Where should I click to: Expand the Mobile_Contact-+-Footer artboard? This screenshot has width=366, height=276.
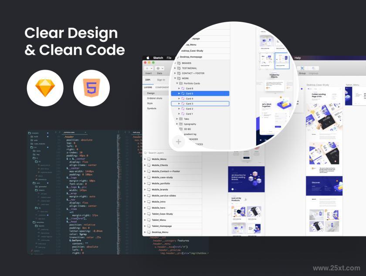(x=145, y=171)
